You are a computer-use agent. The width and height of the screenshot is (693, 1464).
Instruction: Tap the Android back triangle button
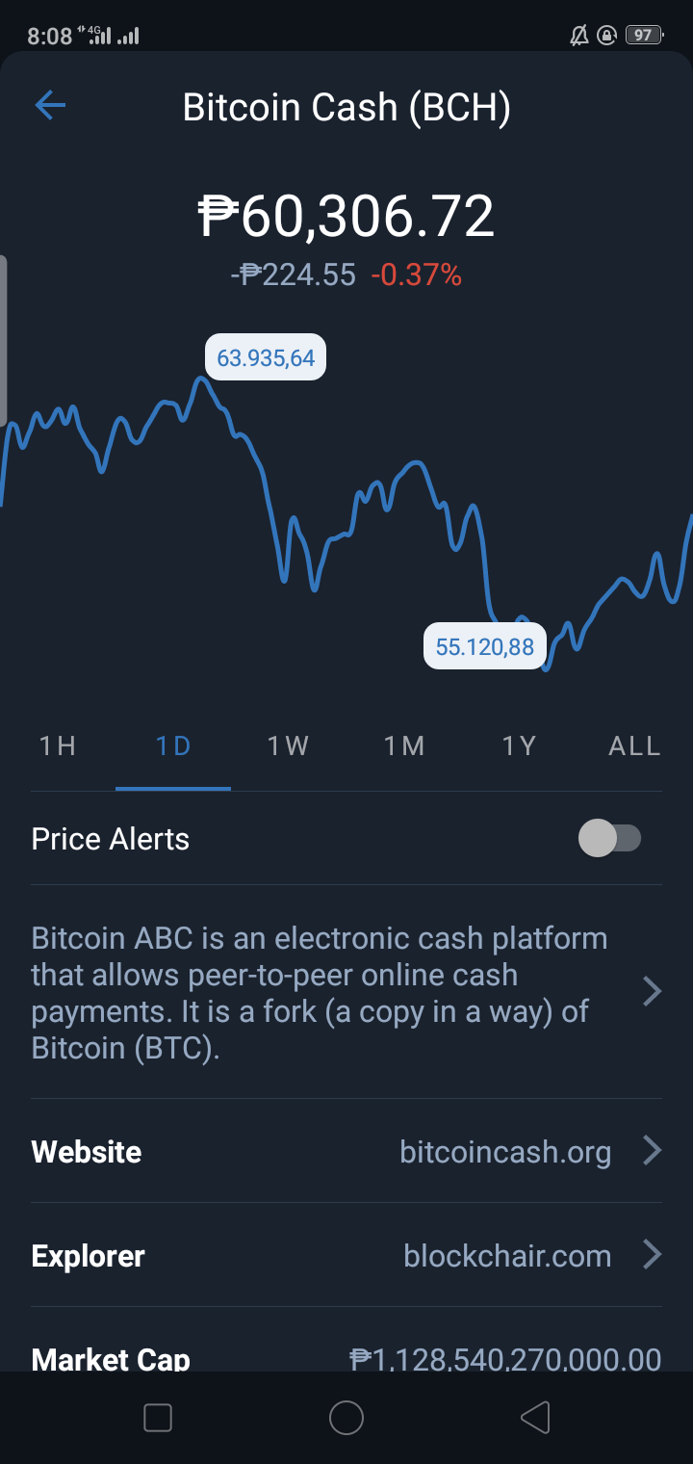534,1418
